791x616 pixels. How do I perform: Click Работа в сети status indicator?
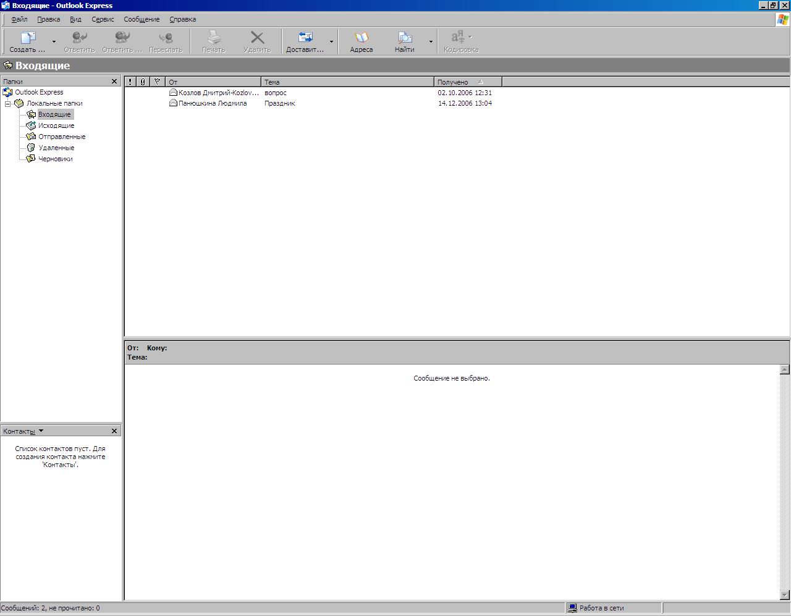596,608
